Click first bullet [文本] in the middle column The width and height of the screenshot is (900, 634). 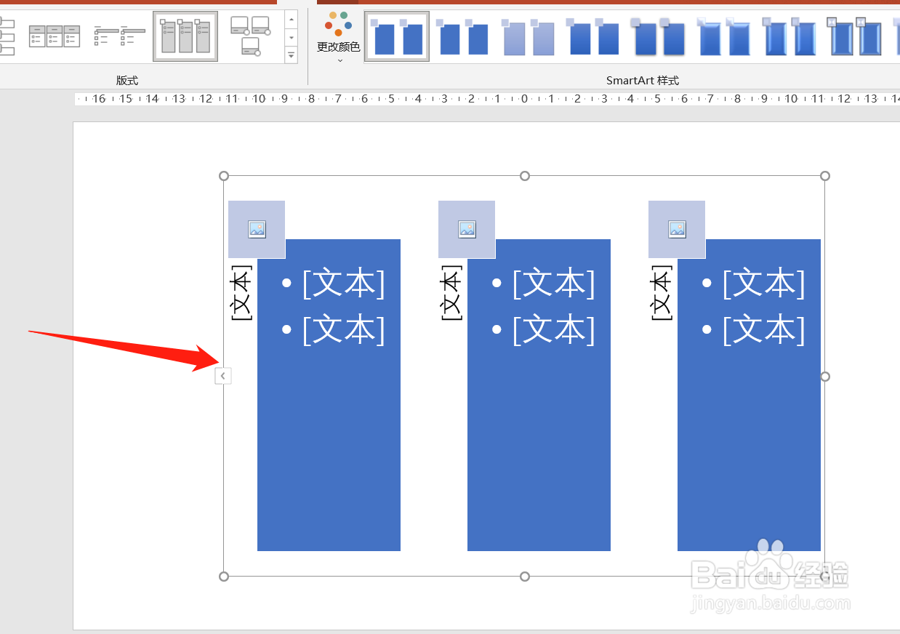[x=553, y=283]
